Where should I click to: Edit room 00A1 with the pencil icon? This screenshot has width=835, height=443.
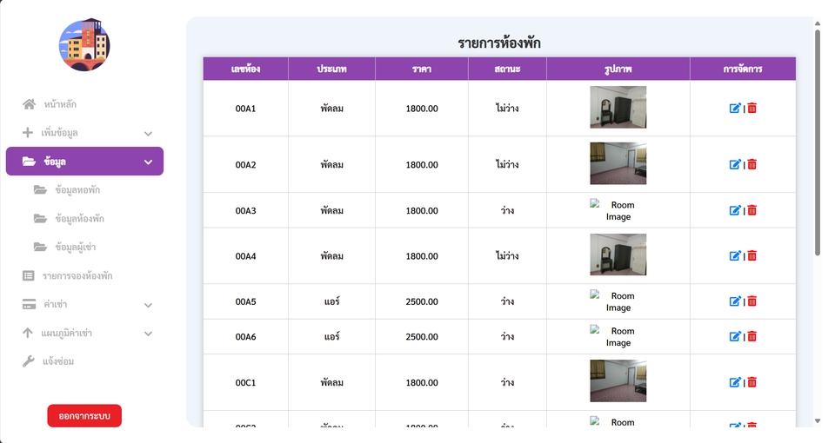[735, 108]
